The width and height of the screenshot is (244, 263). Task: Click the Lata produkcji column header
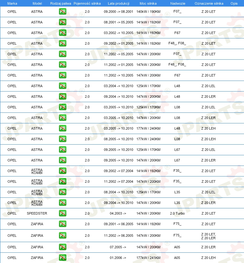coord(119,3)
